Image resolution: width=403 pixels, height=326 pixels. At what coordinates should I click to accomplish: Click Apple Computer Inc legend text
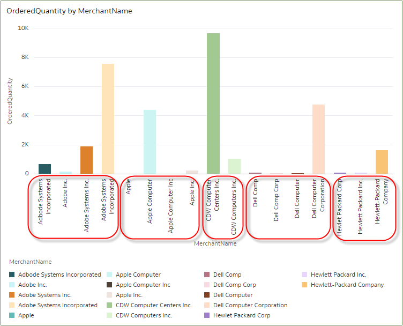coord(143,285)
